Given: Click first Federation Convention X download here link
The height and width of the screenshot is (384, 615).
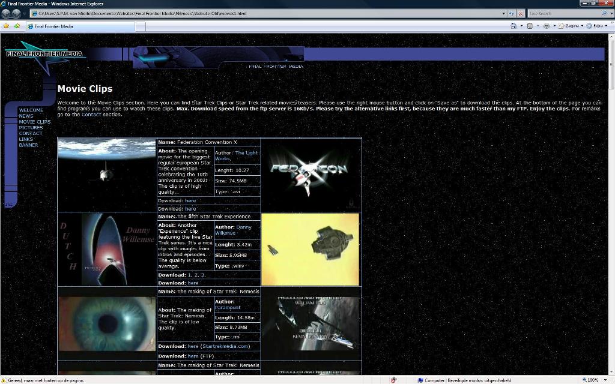Looking at the screenshot, I should tap(190, 200).
